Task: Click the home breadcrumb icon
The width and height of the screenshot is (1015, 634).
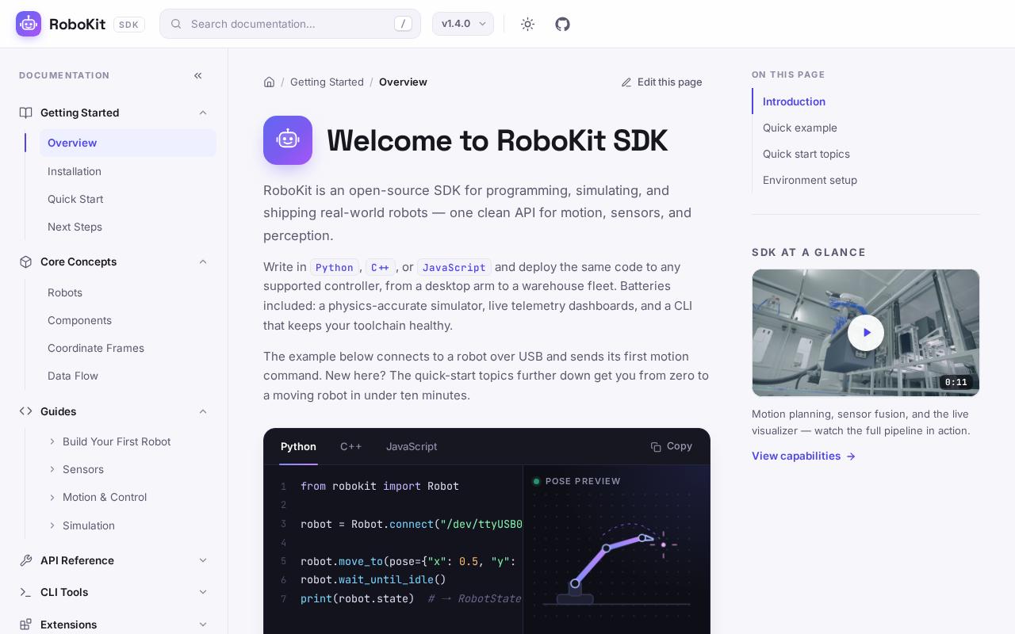Action: tap(270, 82)
